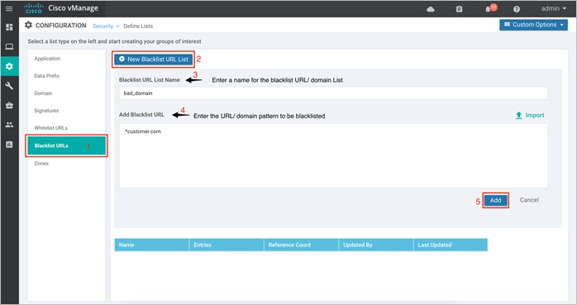Click the Cisco vManage title text

pyautogui.click(x=74, y=8)
